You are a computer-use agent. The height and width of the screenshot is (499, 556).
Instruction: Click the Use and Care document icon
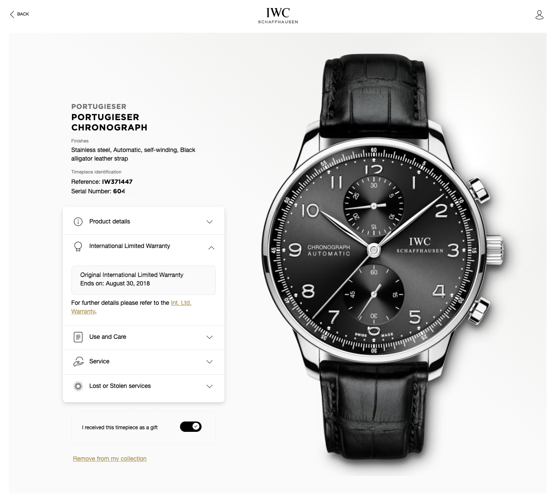[x=78, y=337]
